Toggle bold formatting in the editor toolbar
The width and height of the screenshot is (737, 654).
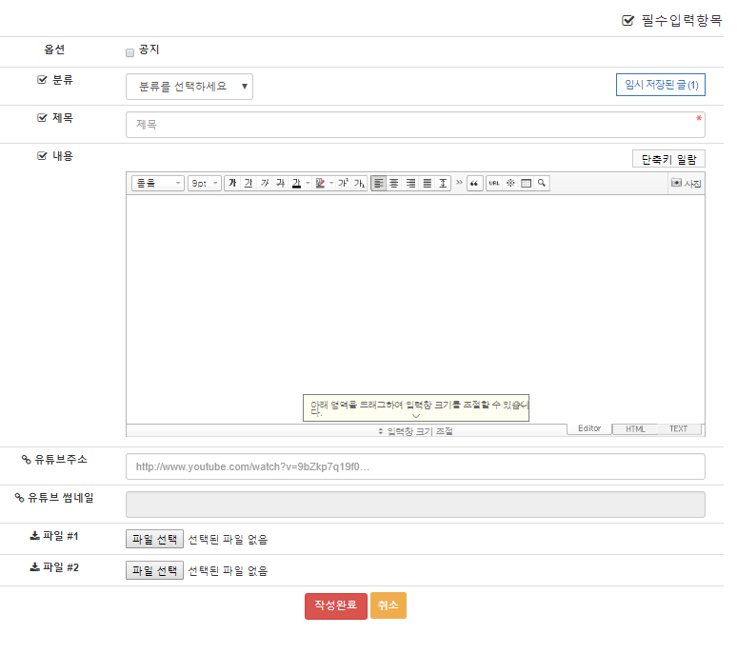point(232,183)
